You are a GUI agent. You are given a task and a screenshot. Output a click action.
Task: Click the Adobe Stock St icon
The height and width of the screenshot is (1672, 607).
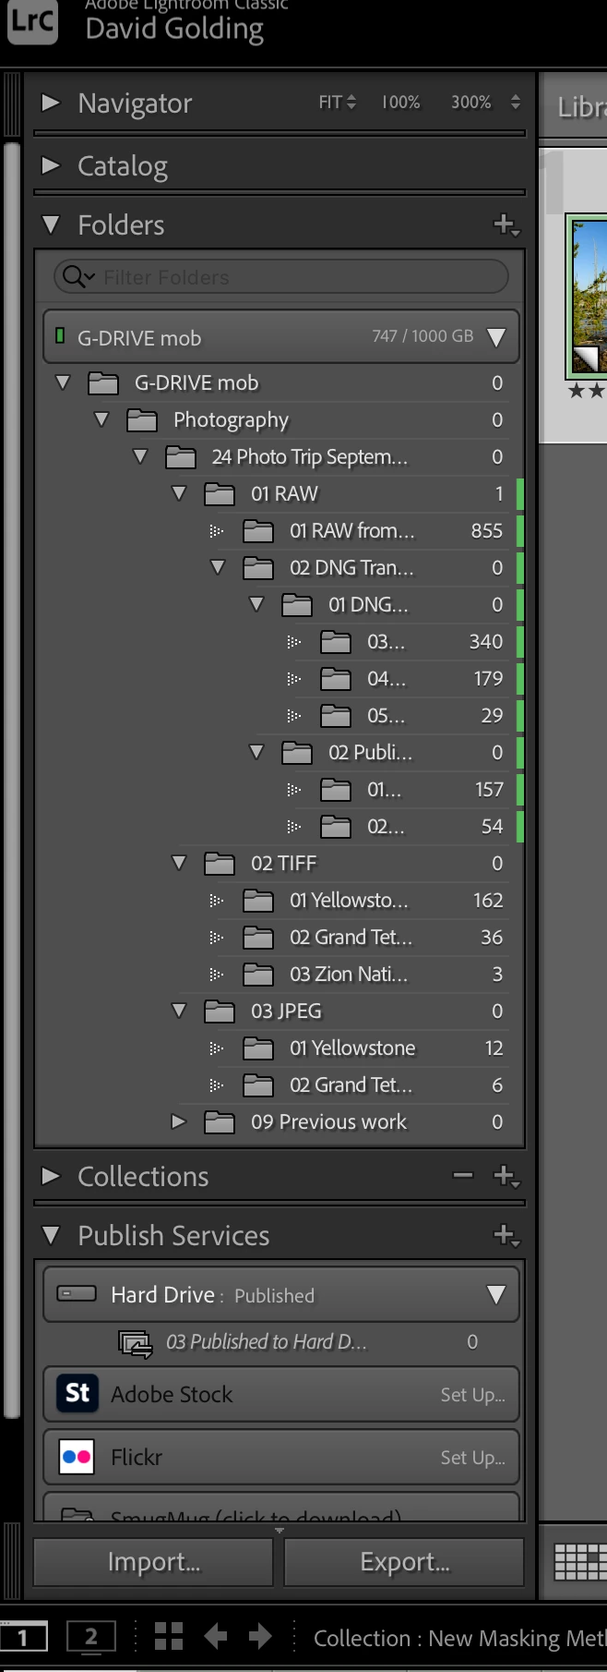coord(77,1393)
